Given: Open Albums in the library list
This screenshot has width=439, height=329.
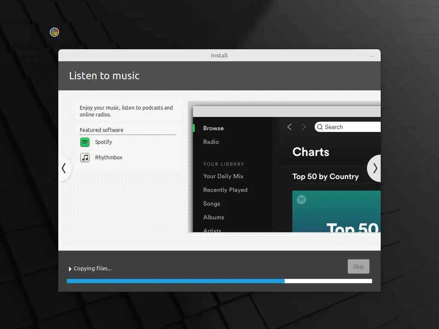Looking at the screenshot, I should (x=213, y=217).
